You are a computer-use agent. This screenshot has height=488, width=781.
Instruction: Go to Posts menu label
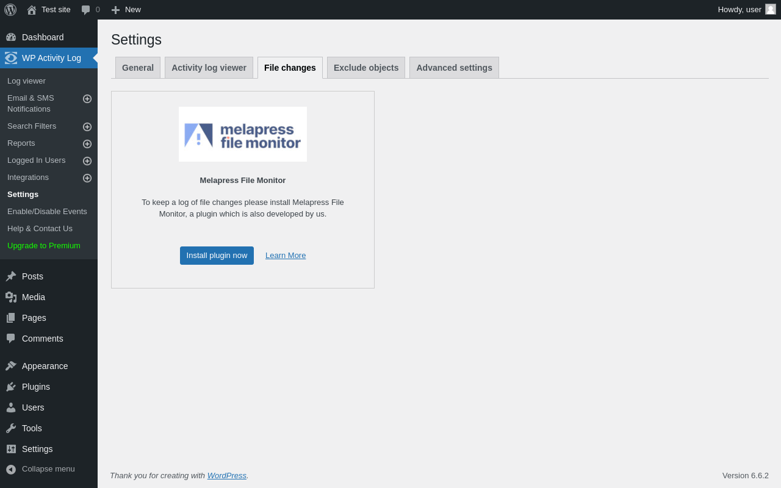(32, 276)
